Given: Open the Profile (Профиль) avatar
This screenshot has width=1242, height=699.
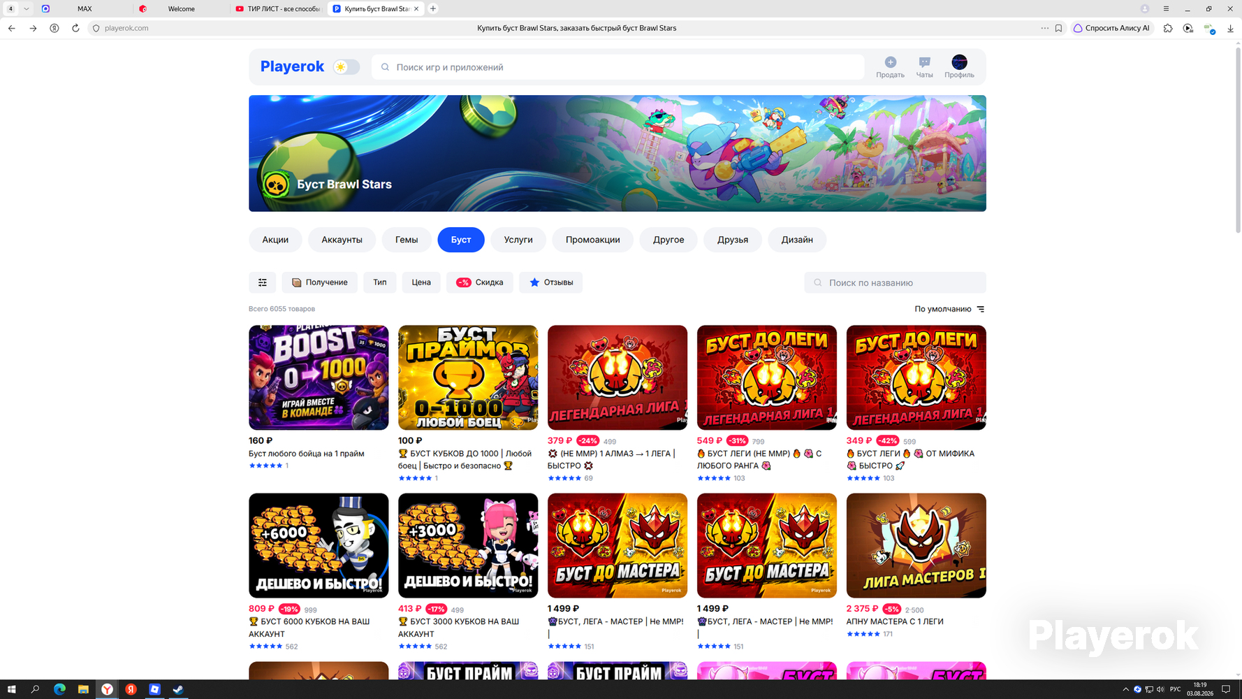Looking at the screenshot, I should (959, 62).
